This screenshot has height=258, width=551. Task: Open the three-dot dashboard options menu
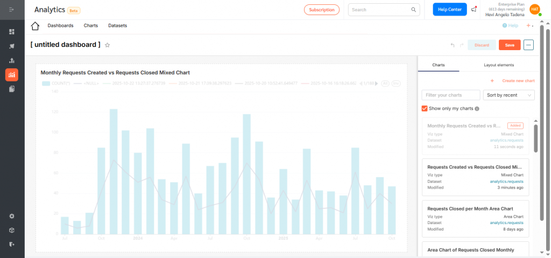[528, 45]
